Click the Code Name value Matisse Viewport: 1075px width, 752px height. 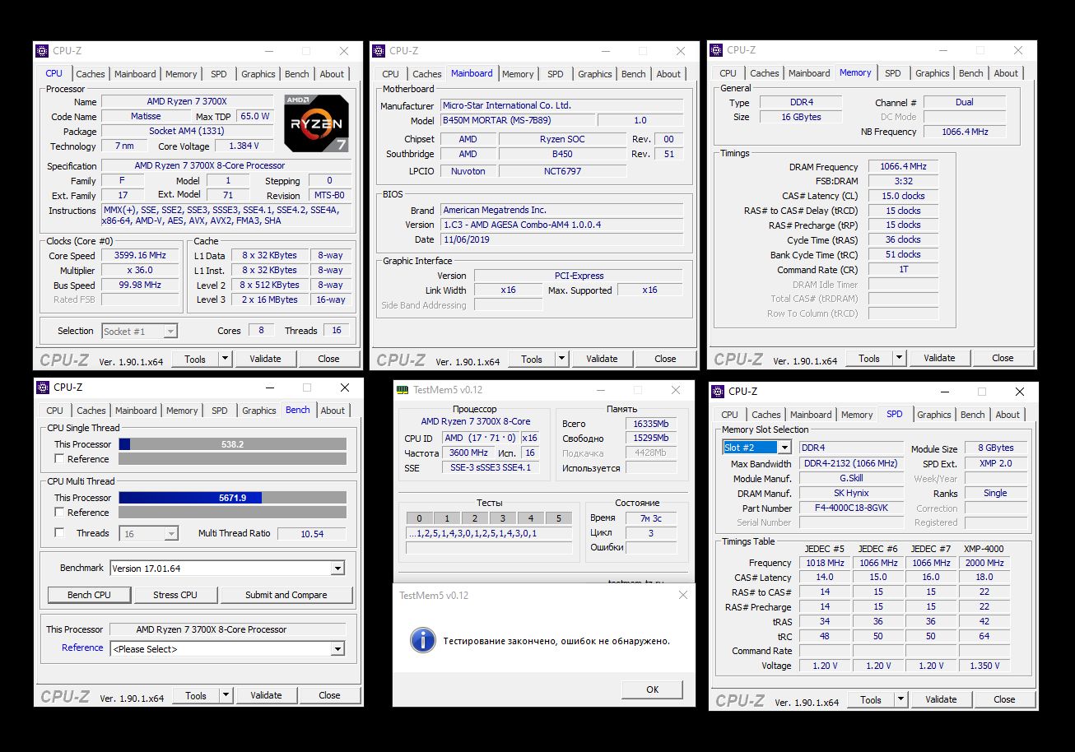(146, 117)
